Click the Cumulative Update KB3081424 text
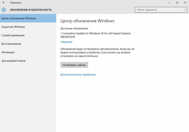The width and height of the screenshot is (189, 132). [x=95, y=35]
